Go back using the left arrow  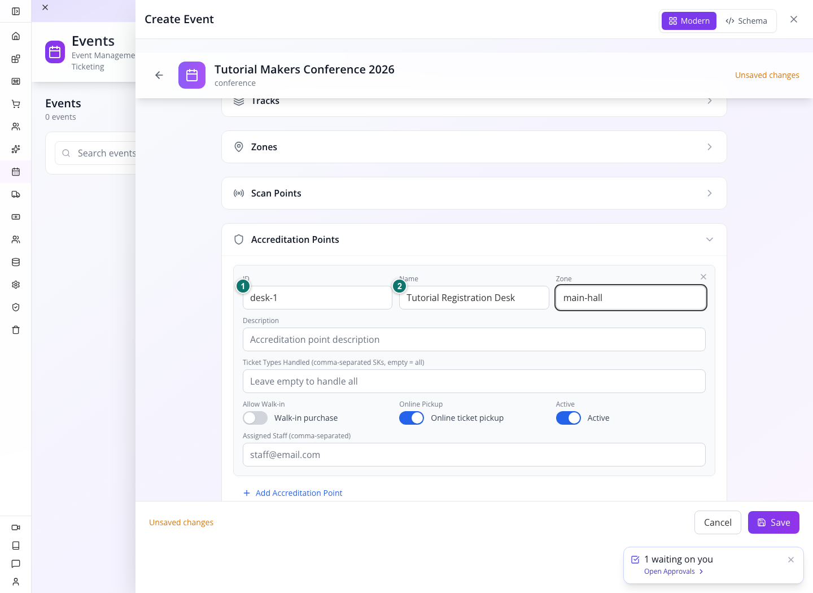(159, 75)
